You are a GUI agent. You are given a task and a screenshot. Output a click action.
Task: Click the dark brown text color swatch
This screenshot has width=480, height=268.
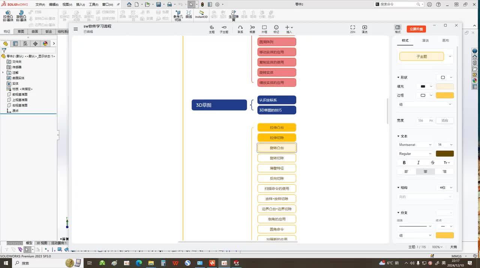coord(445,154)
